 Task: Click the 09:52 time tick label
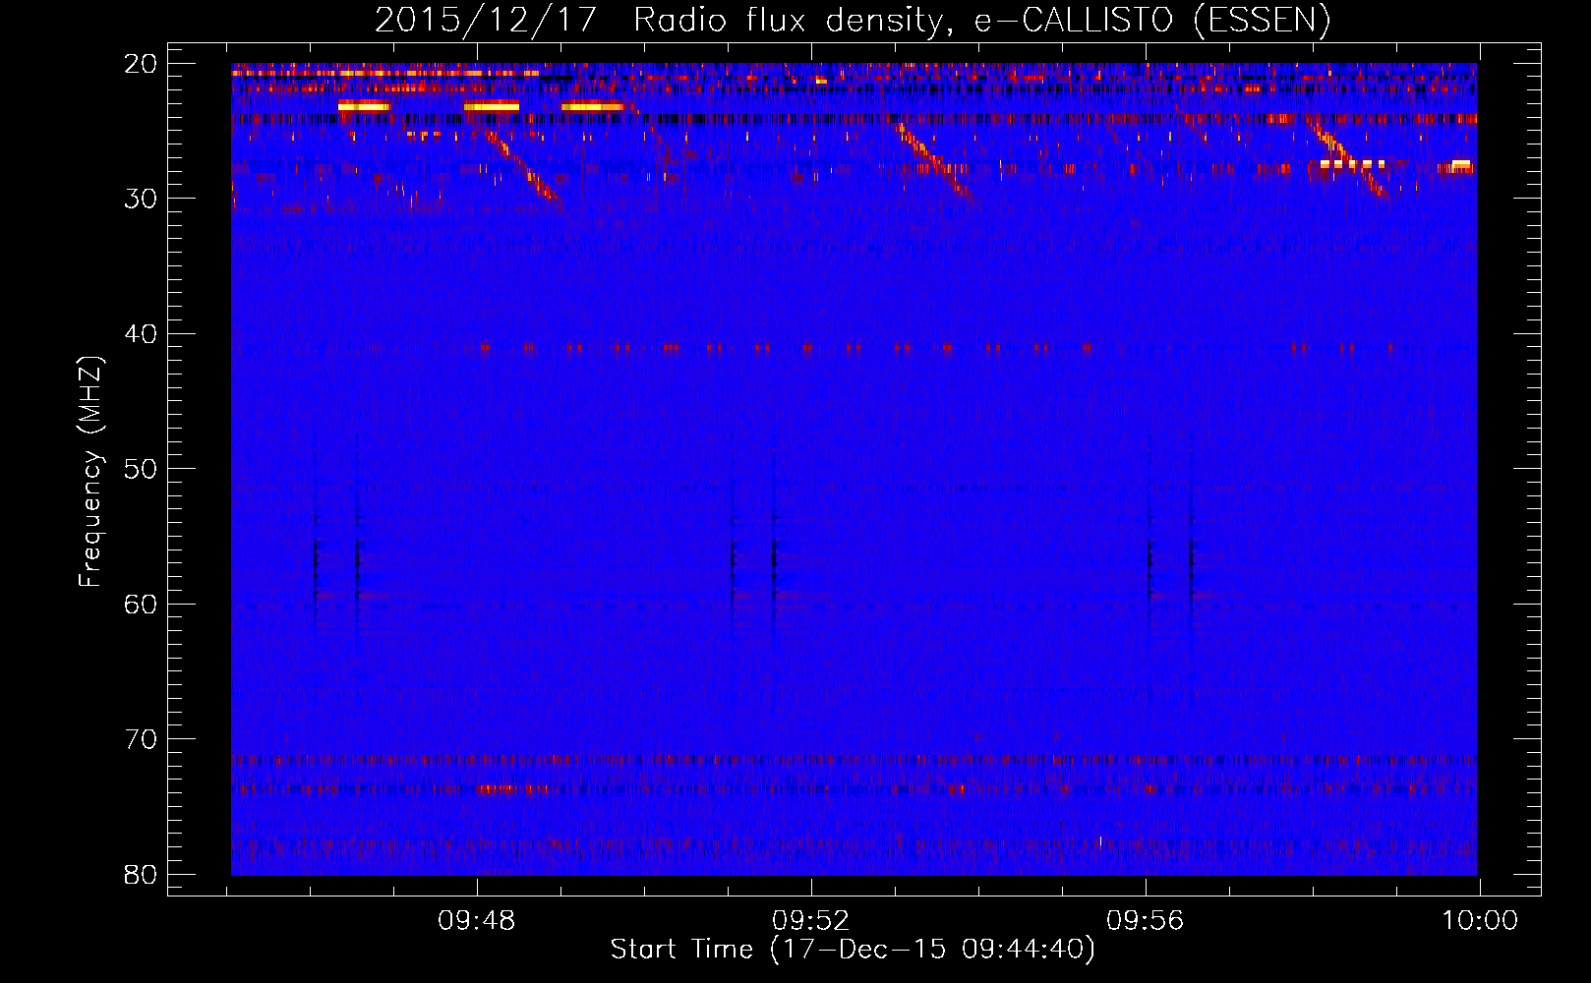810,921
